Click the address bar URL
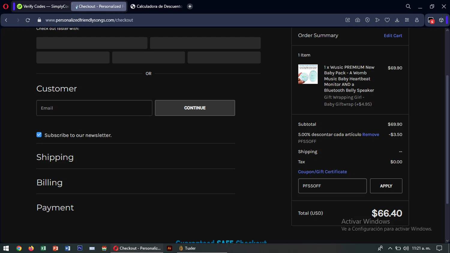 coord(89,20)
